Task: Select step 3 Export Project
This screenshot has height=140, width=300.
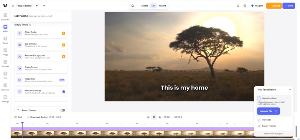Action: coord(267,126)
